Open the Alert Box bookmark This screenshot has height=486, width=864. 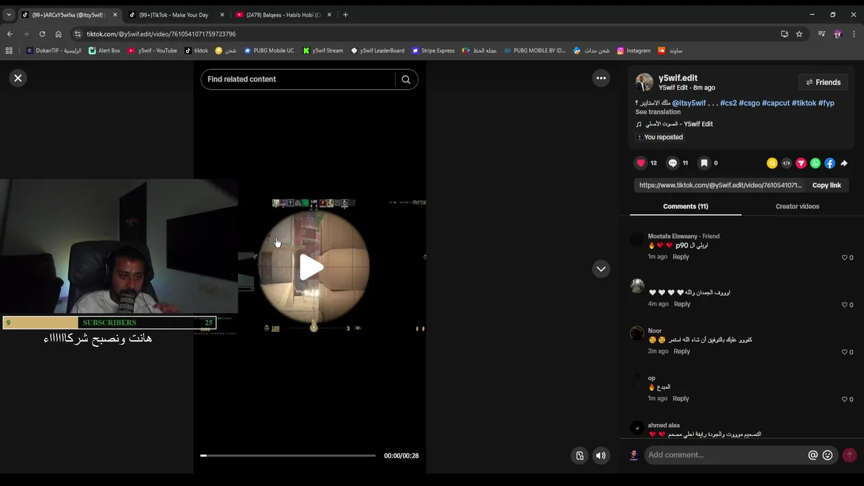tap(104, 51)
